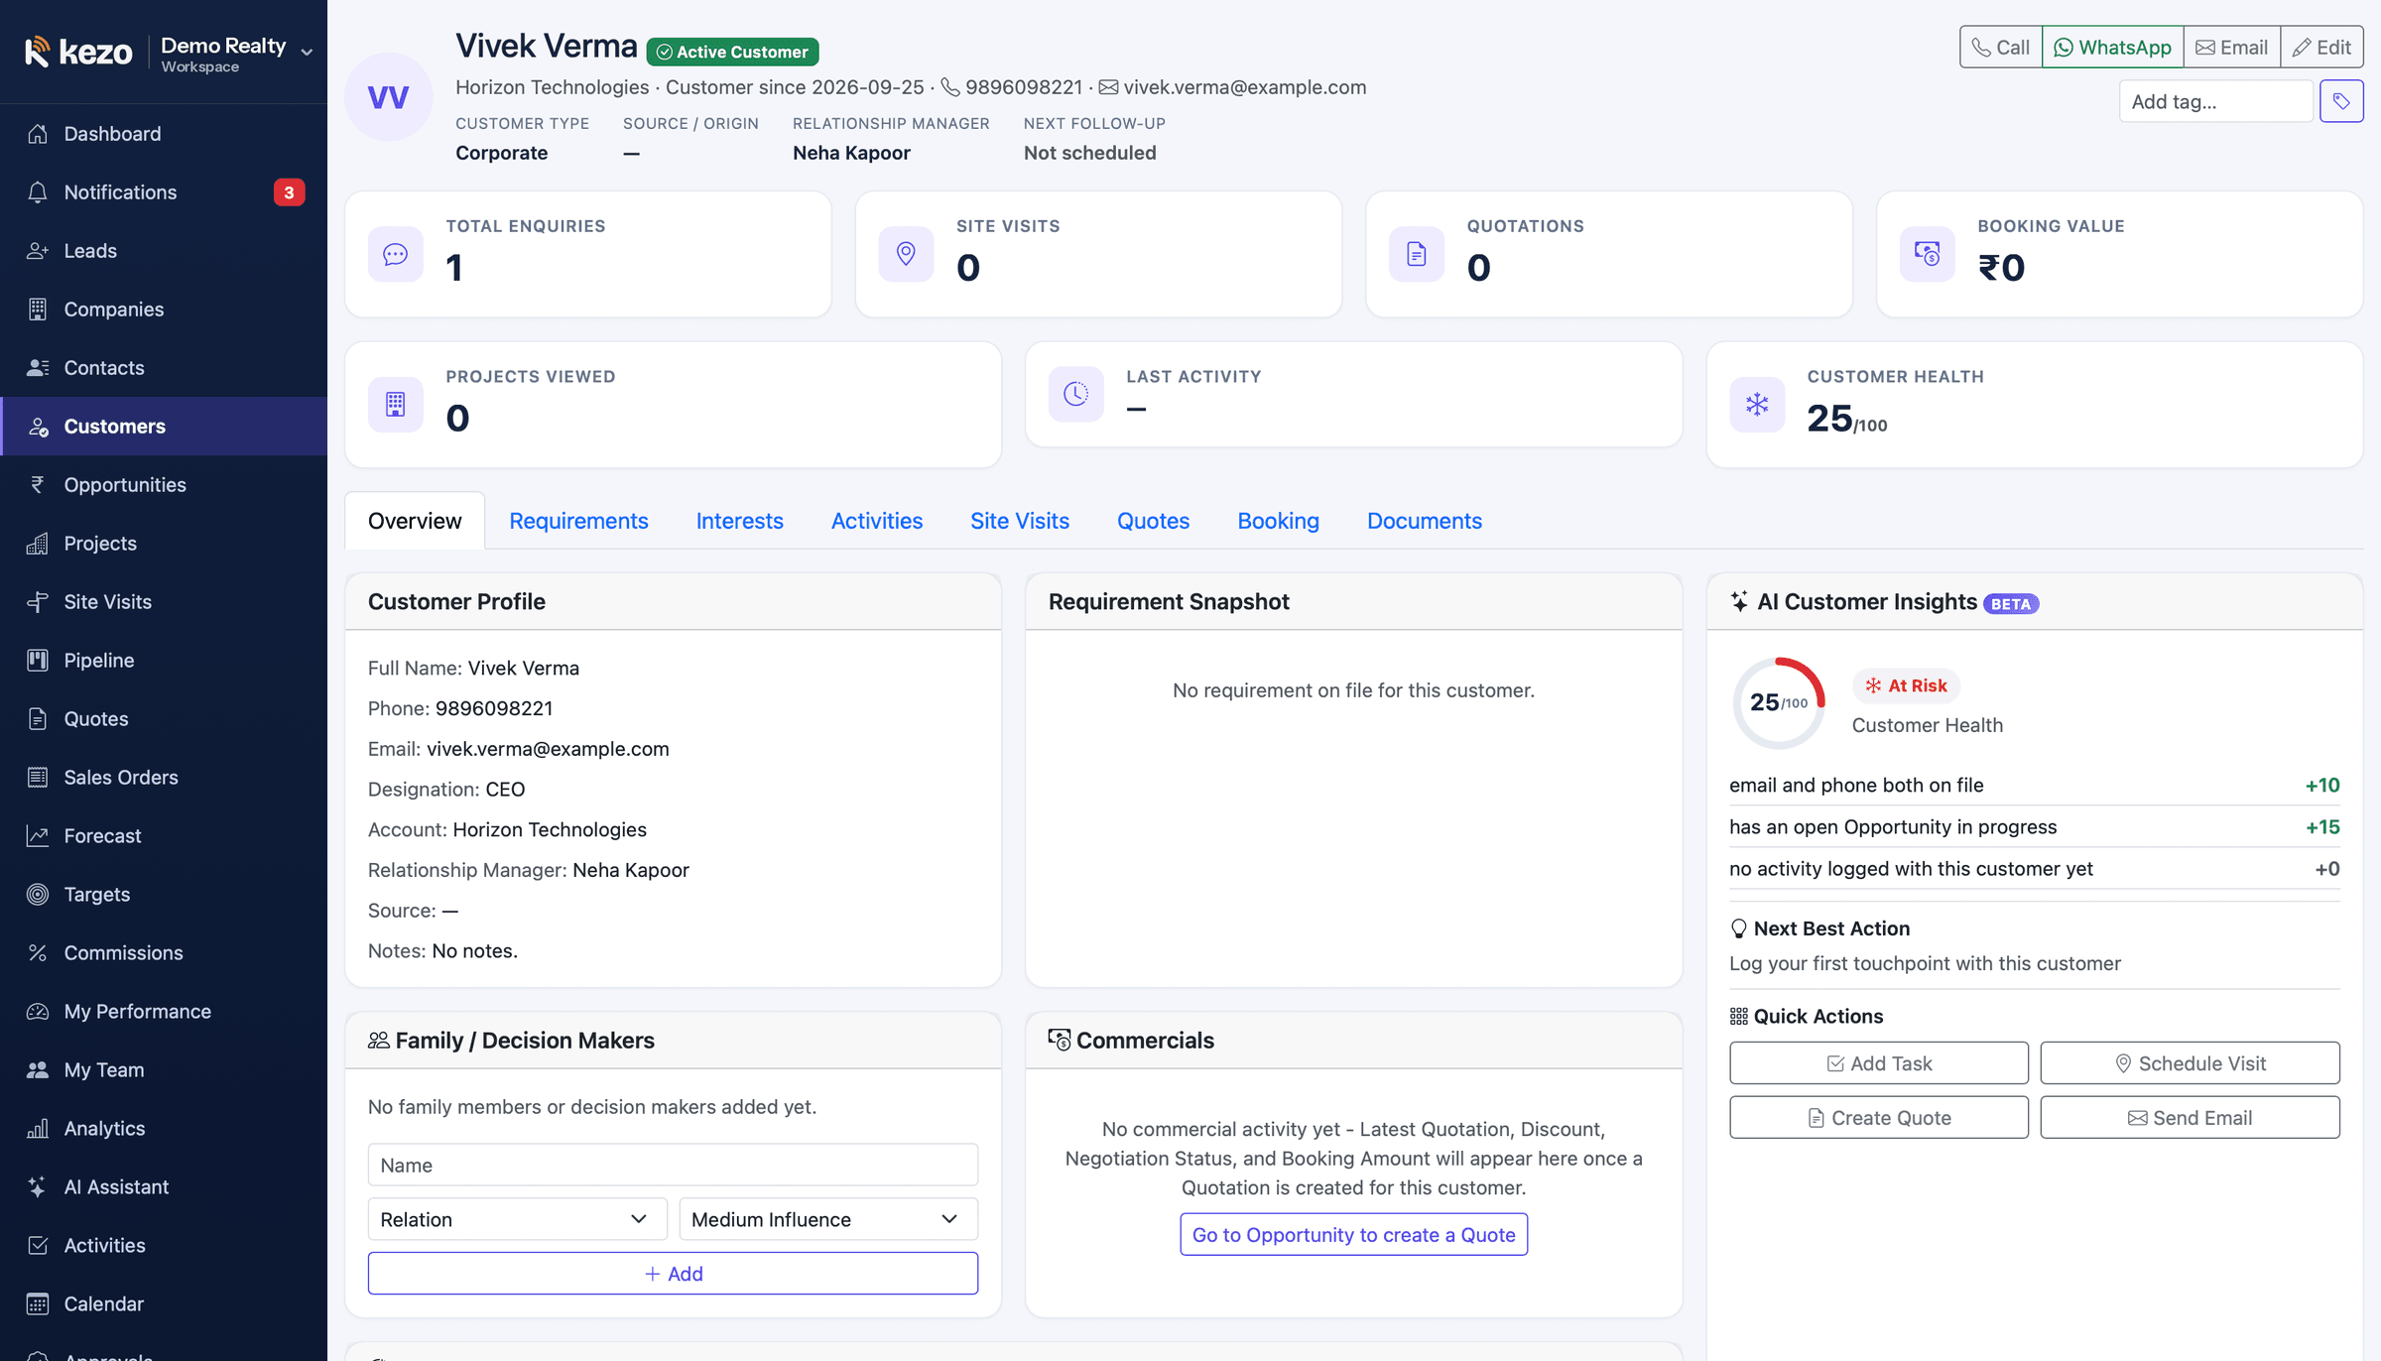
Task: Open the Medium Influence dropdown
Action: (828, 1219)
